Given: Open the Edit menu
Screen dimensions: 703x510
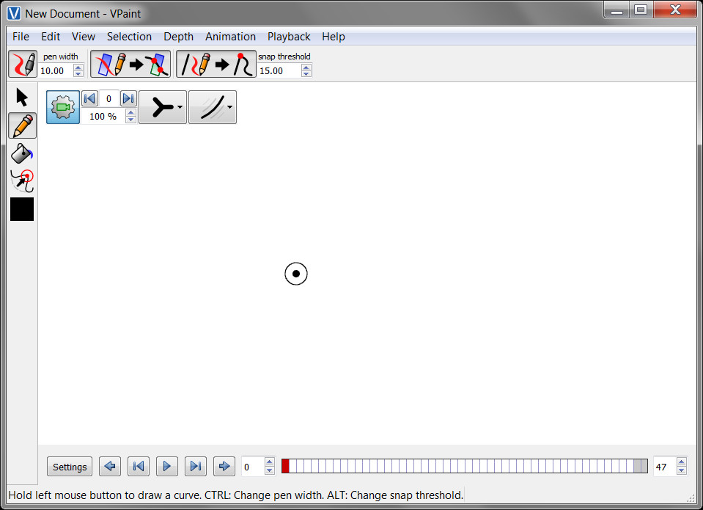Looking at the screenshot, I should pos(51,37).
